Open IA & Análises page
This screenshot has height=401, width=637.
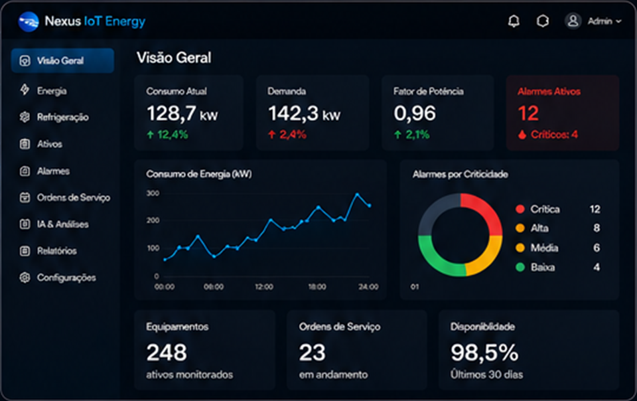62,224
